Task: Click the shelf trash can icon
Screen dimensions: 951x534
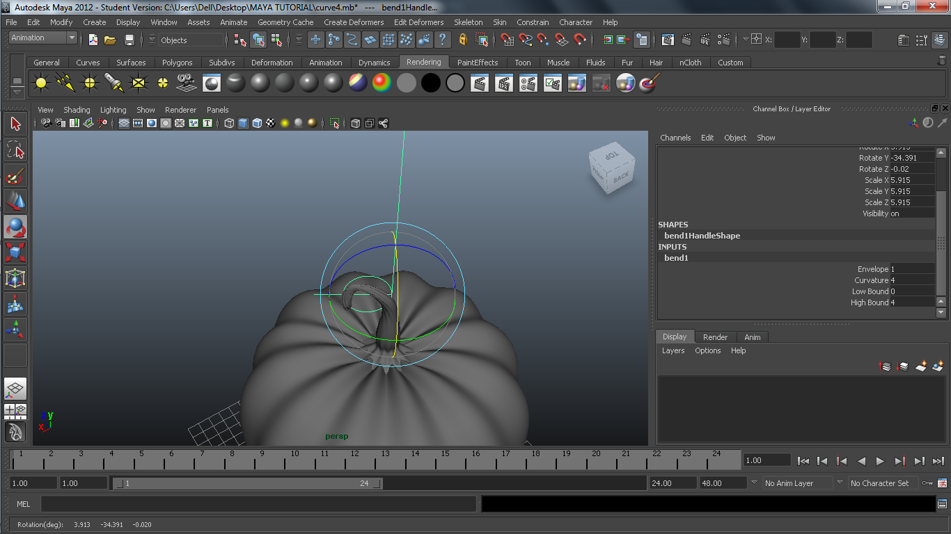Action: 942,60
